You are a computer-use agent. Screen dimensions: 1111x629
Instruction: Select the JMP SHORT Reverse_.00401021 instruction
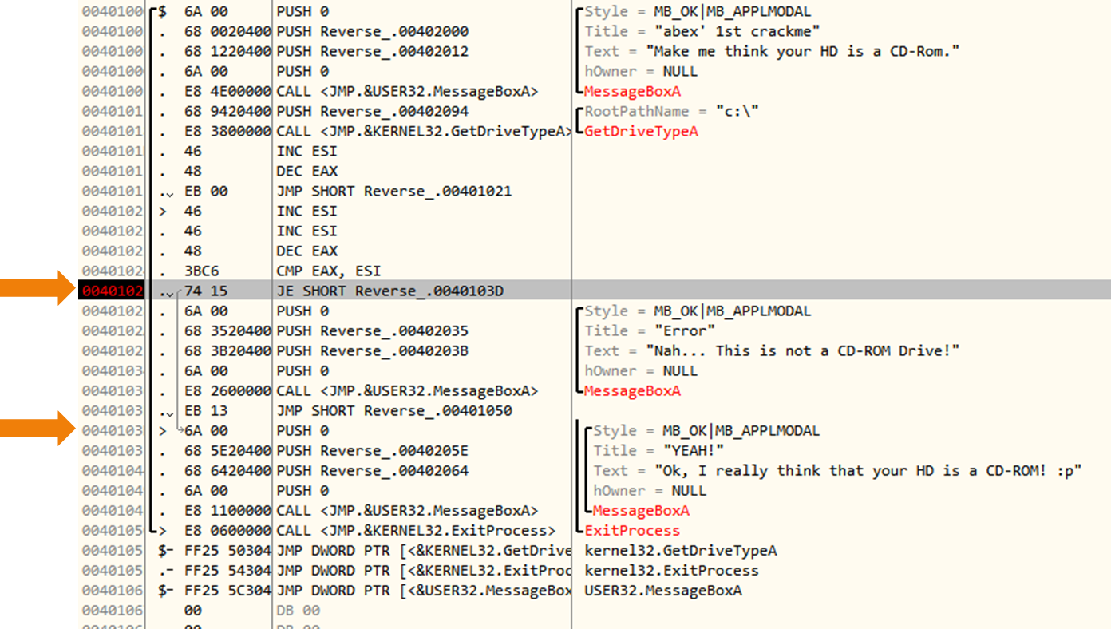(394, 192)
